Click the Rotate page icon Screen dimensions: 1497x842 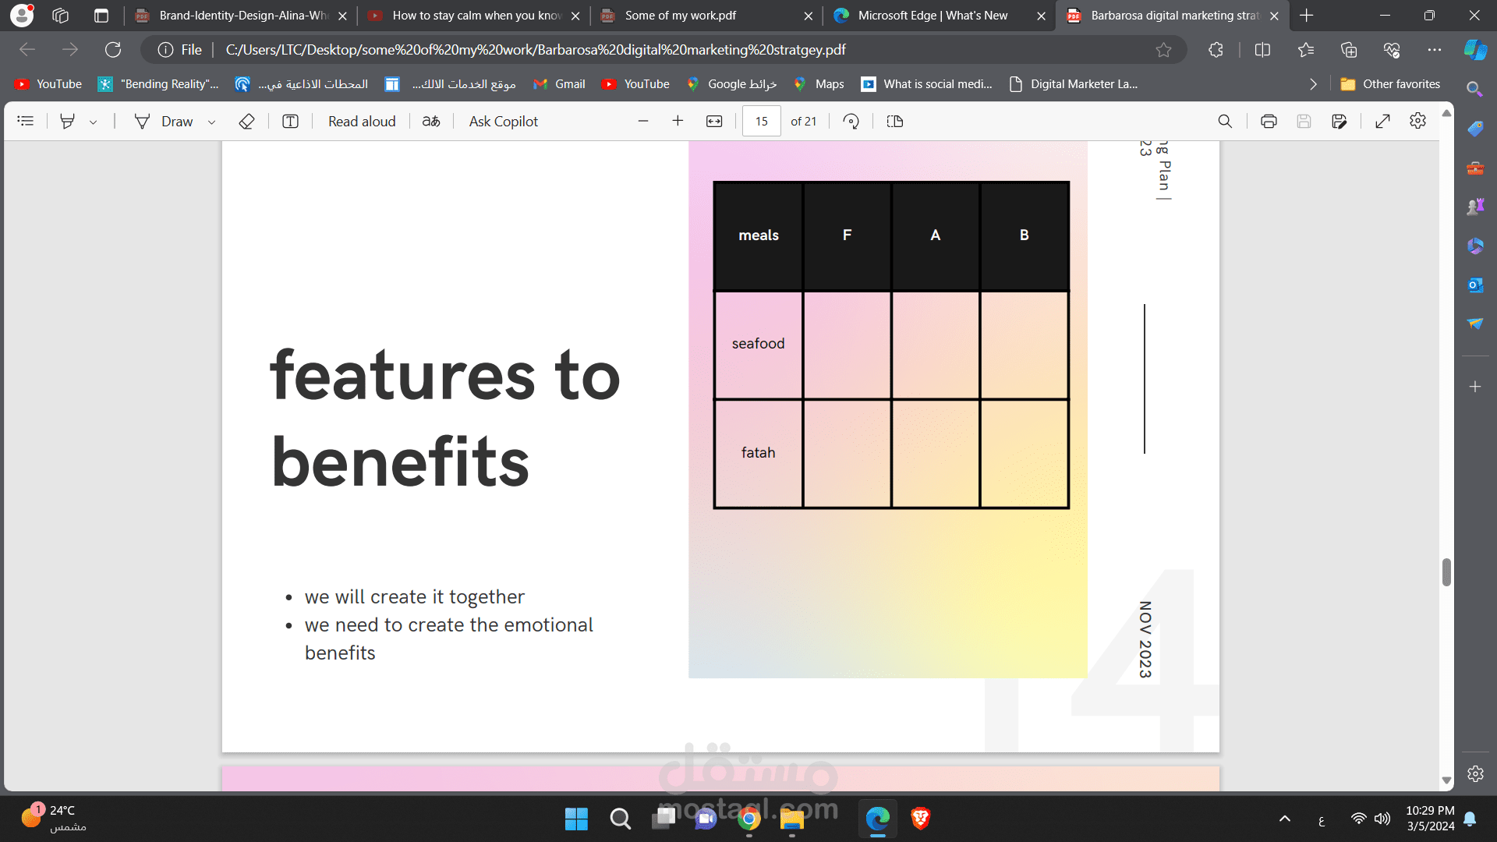point(851,121)
